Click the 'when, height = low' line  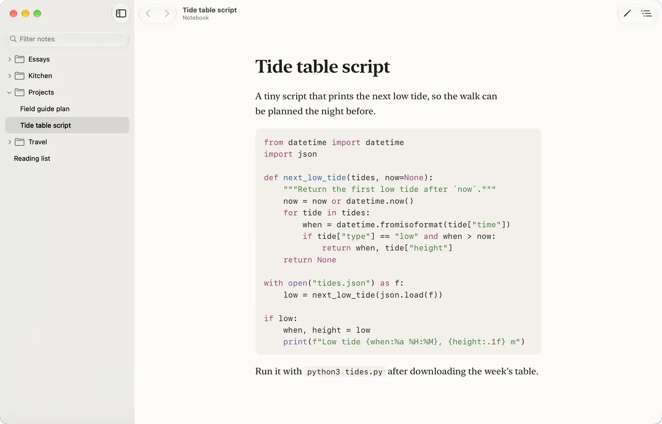(327, 330)
